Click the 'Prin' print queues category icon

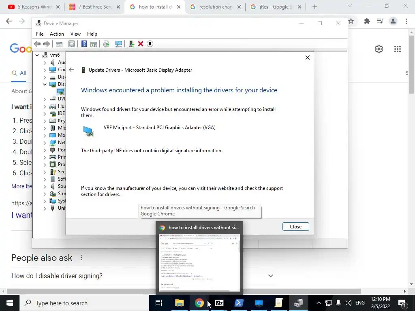pyautogui.click(x=53, y=157)
